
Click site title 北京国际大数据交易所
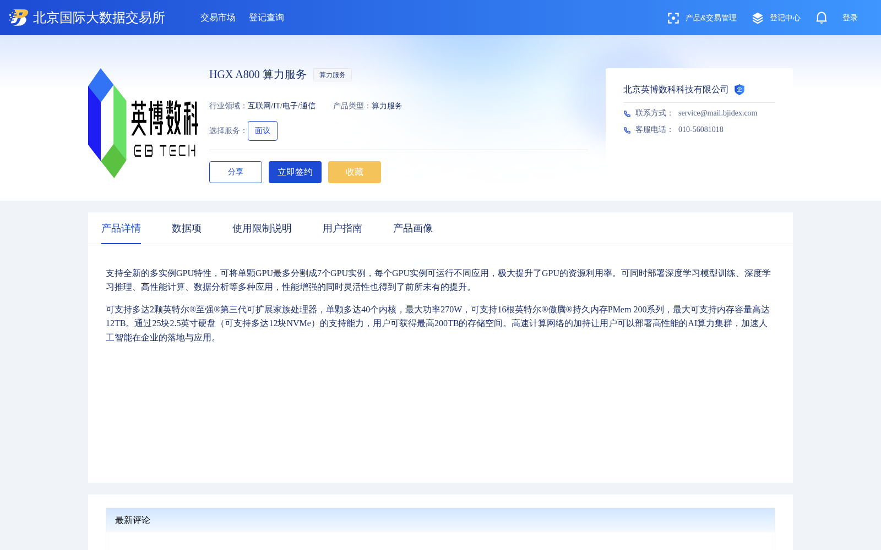pyautogui.click(x=99, y=18)
